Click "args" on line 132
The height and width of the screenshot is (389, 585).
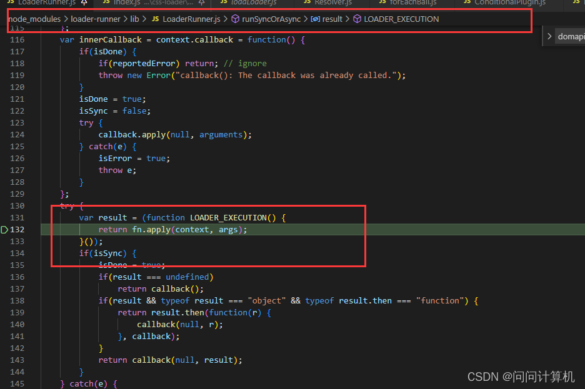[x=228, y=230]
